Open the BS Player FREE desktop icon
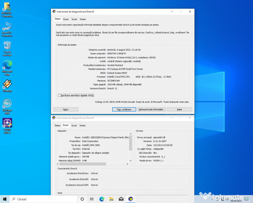This screenshot has height=203, width=253. [7, 104]
